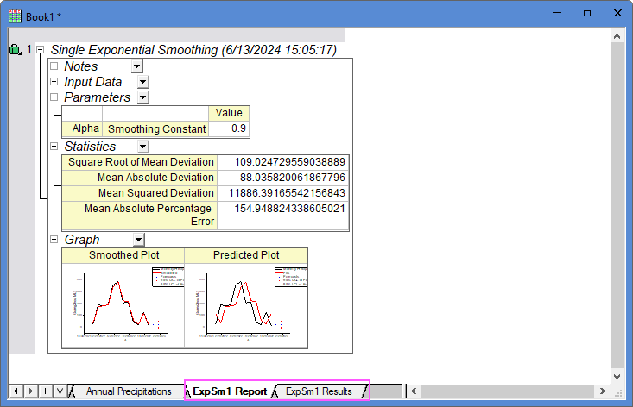This screenshot has width=633, height=407.
Task: Click the Value column header
Action: pyautogui.click(x=229, y=113)
